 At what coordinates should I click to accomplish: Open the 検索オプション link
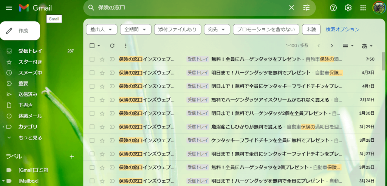pyautogui.click(x=342, y=30)
